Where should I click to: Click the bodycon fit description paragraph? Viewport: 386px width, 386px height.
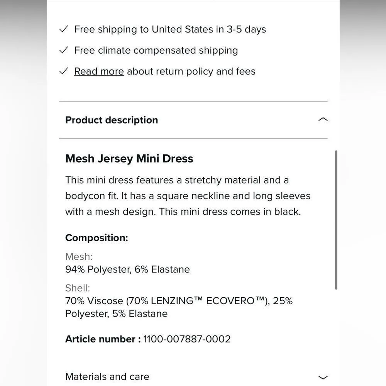coord(188,196)
